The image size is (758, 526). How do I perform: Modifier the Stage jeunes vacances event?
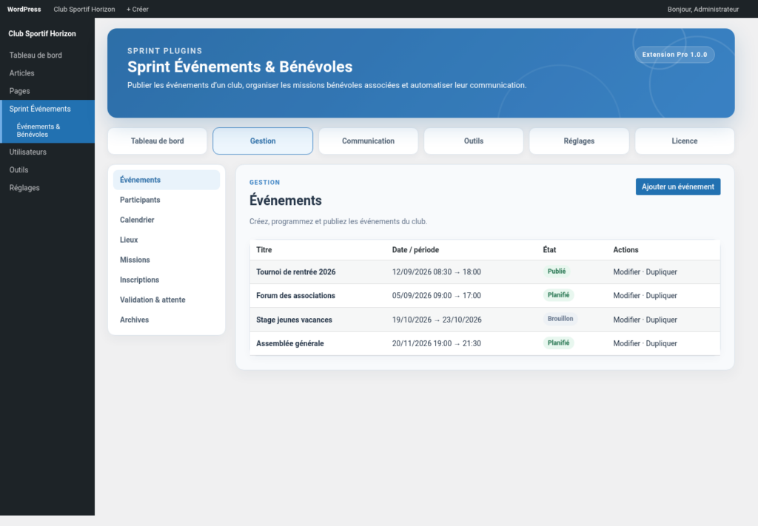click(626, 320)
